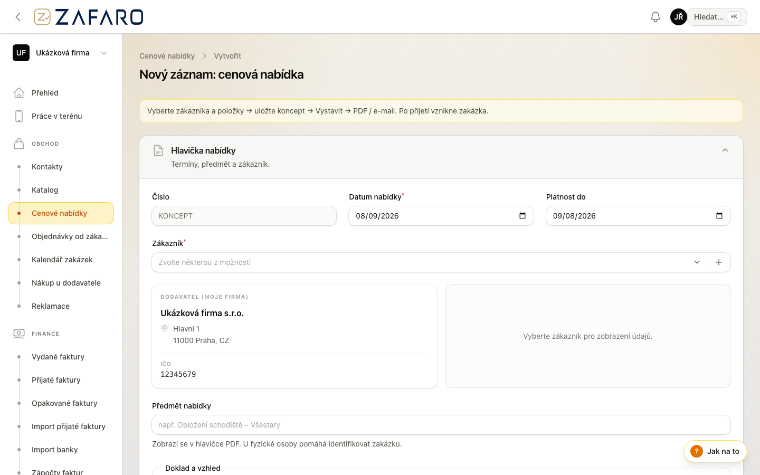Image resolution: width=760 pixels, height=475 pixels.
Task: Open Opakované faktury
Action: pos(61,403)
